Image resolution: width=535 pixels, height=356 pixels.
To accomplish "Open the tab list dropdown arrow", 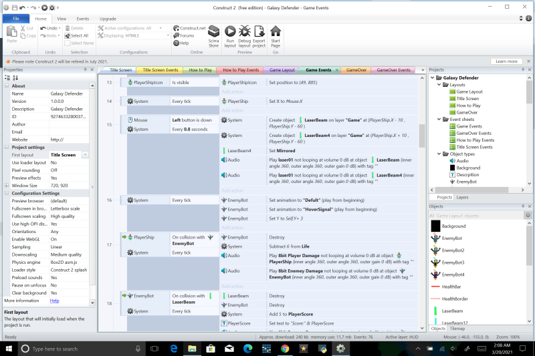I will click(x=423, y=70).
